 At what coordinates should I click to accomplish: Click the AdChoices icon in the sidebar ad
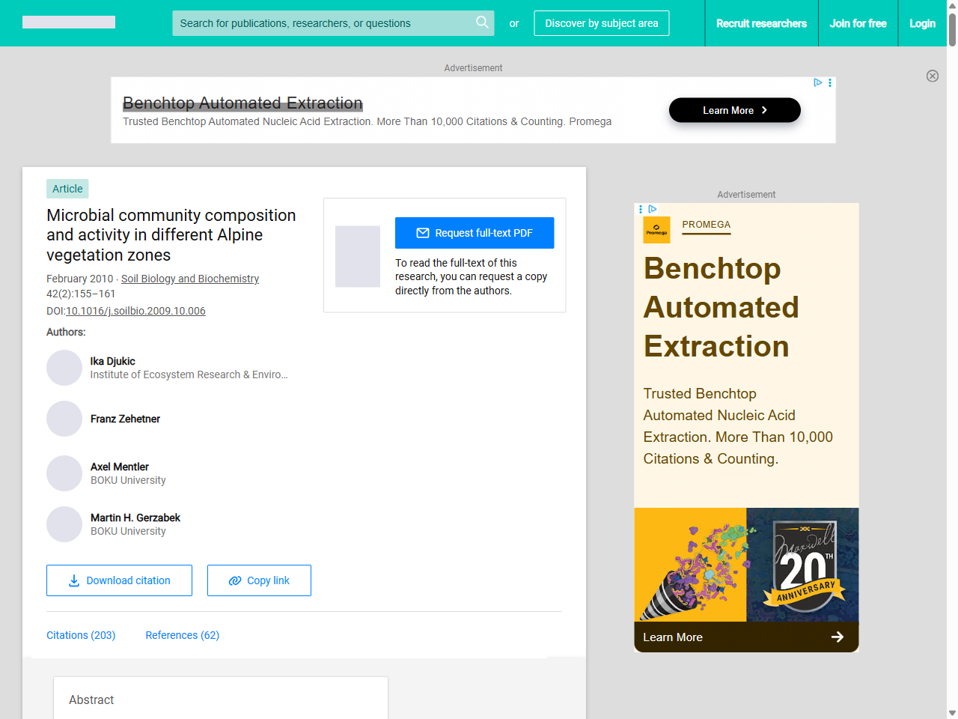coord(653,209)
